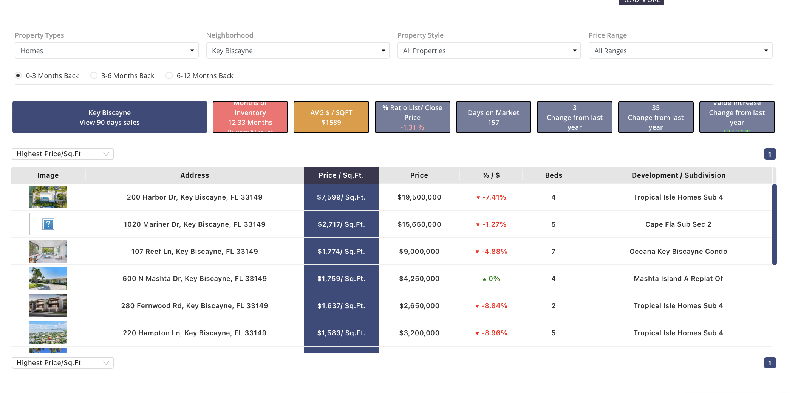Select the 6-12 Months Back option
Screen dimensions: 798x393
(x=169, y=75)
